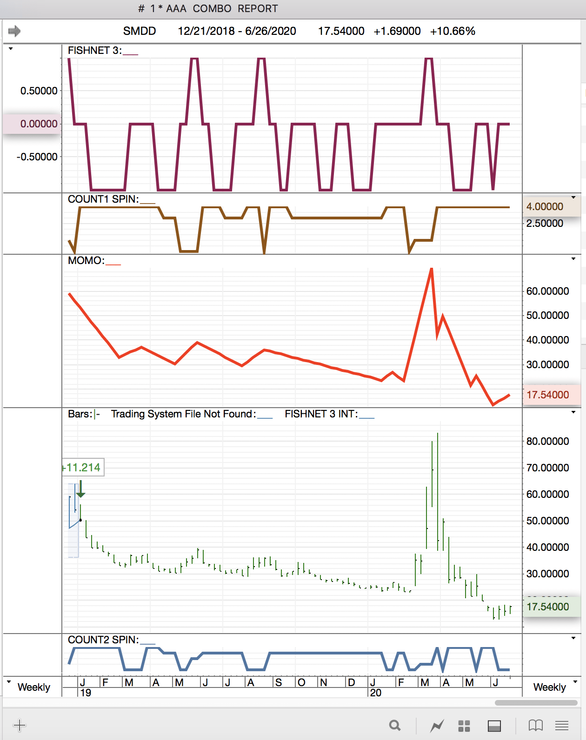
Task: Open COUNT2 SPIN pane right dropdown arrow
Action: [x=573, y=638]
